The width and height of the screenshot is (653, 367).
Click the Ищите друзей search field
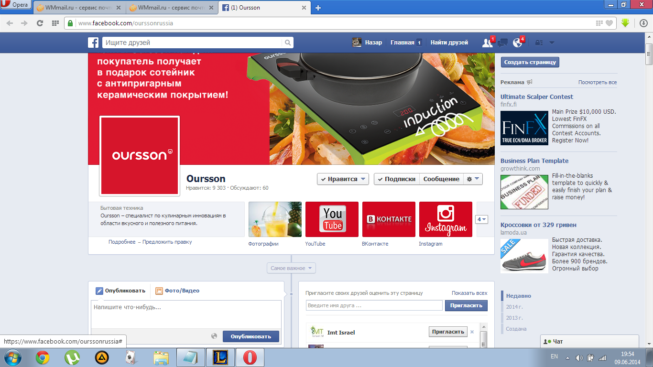193,43
